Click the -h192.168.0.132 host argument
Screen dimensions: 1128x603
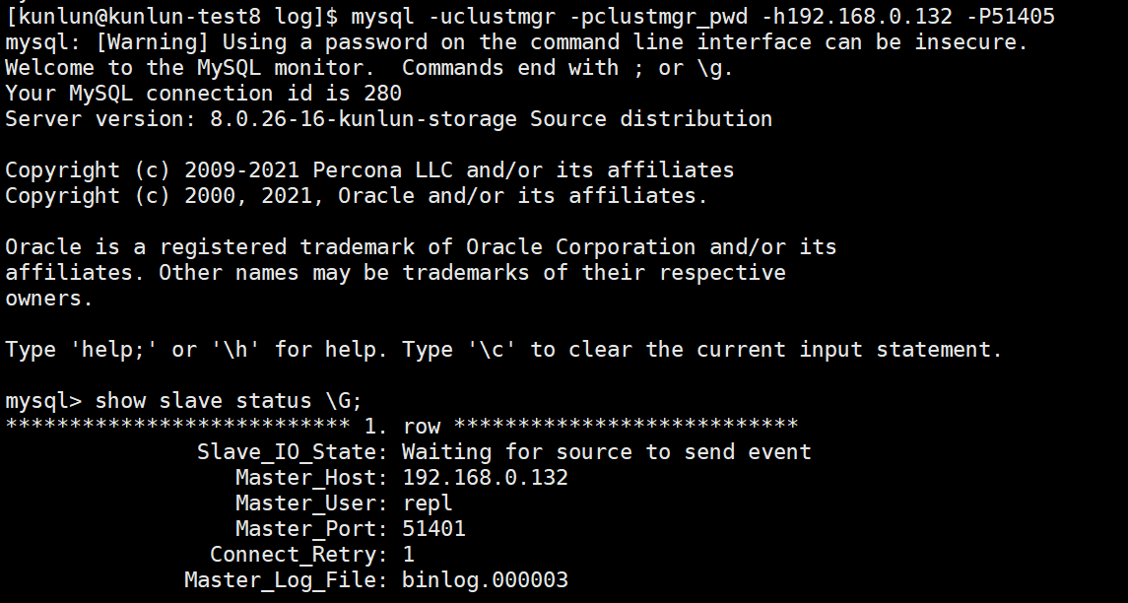click(857, 16)
